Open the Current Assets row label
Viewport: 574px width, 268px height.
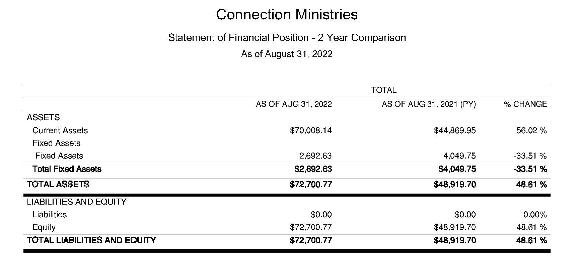click(x=60, y=130)
